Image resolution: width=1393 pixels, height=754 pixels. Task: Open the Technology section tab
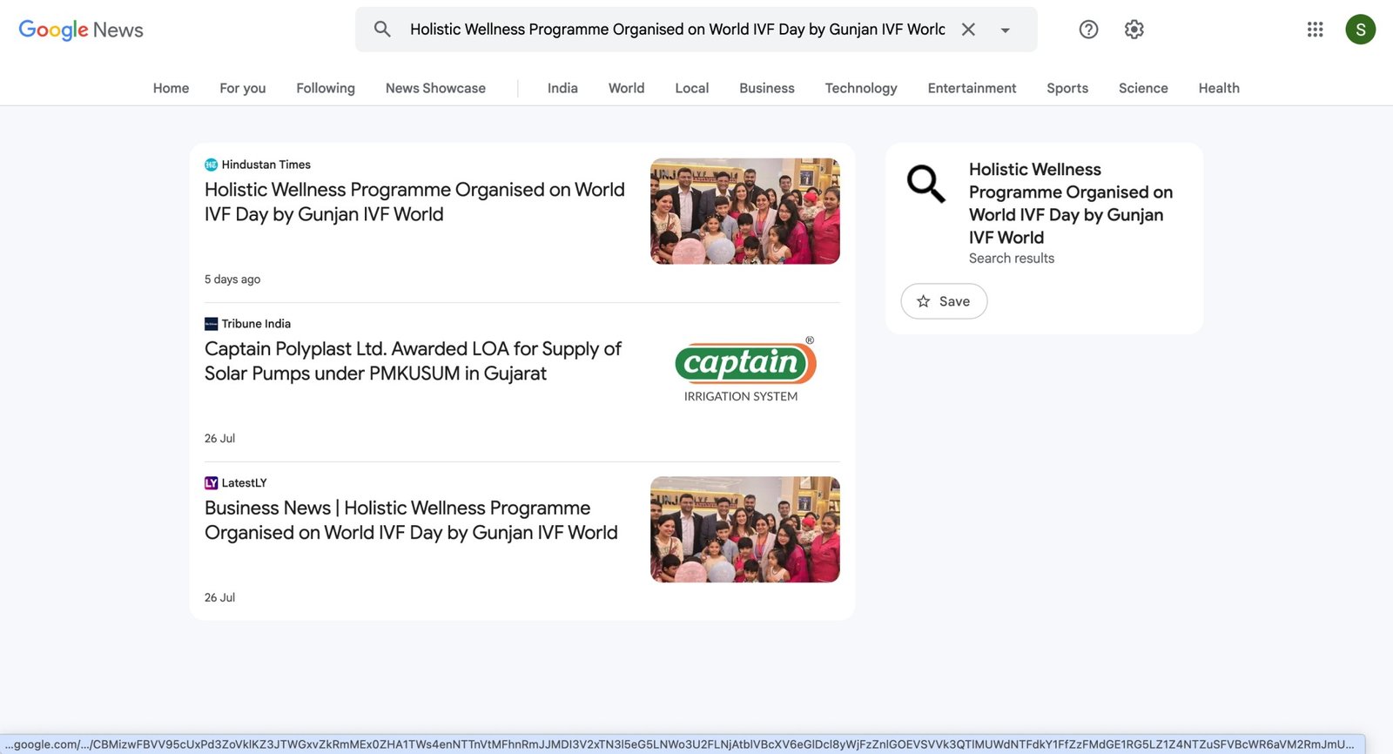click(861, 88)
